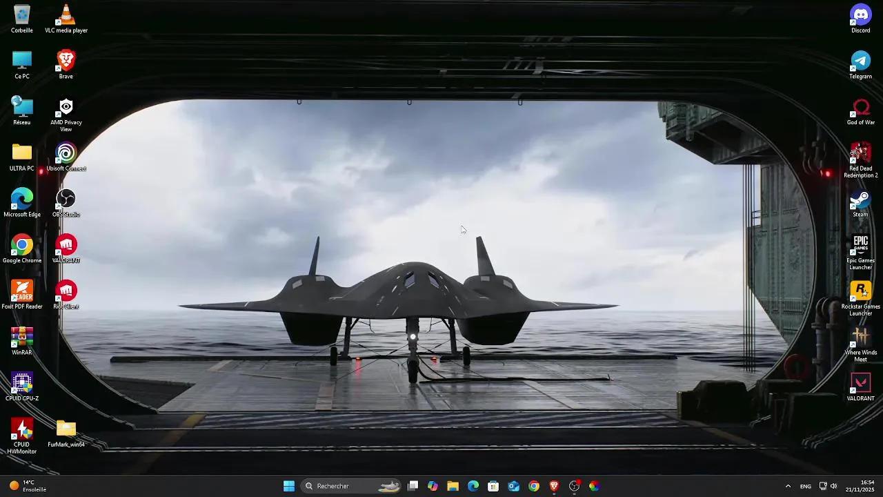Launch VALORANT shortcut below Where Winds Meet

click(861, 387)
